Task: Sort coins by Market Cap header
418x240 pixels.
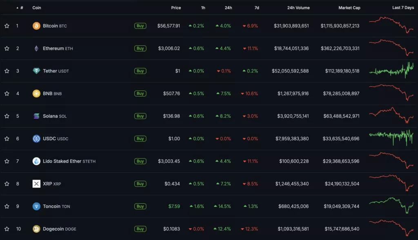Action: point(349,8)
